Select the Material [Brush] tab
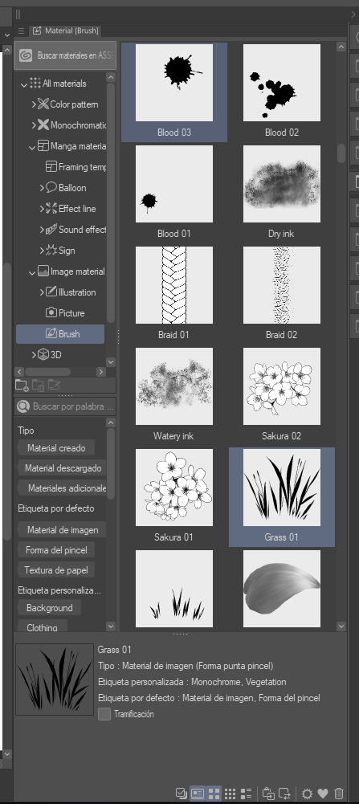This screenshot has height=804, width=359. click(65, 31)
